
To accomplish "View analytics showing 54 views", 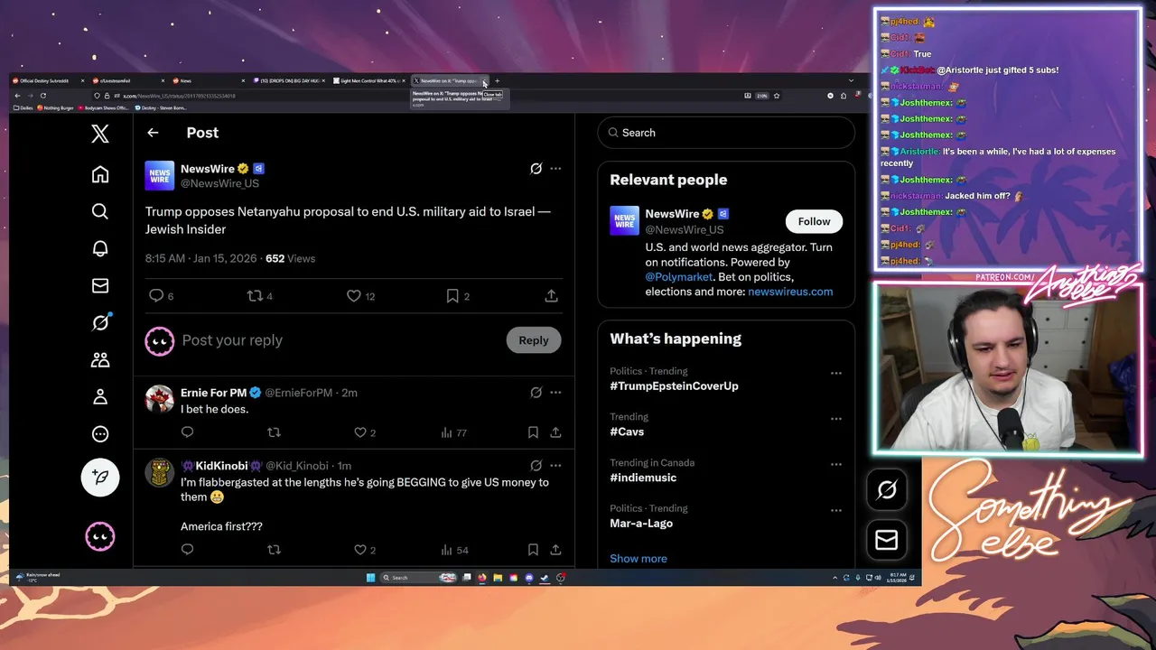I will pyautogui.click(x=453, y=550).
